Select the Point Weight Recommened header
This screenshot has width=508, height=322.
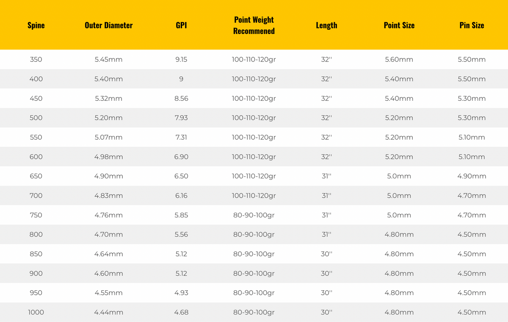[x=254, y=25]
